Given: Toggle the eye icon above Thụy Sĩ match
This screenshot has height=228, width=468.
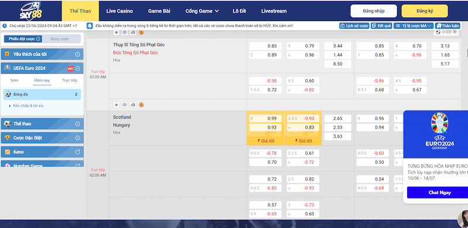Looking at the screenshot, I should coord(125,32).
